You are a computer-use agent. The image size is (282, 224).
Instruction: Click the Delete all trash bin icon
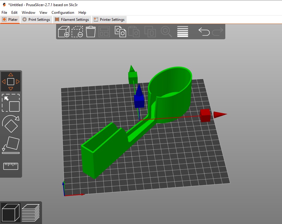(91, 32)
